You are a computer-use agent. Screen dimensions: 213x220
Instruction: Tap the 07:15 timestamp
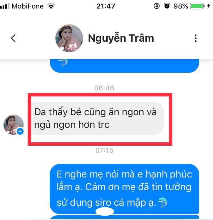(104, 150)
